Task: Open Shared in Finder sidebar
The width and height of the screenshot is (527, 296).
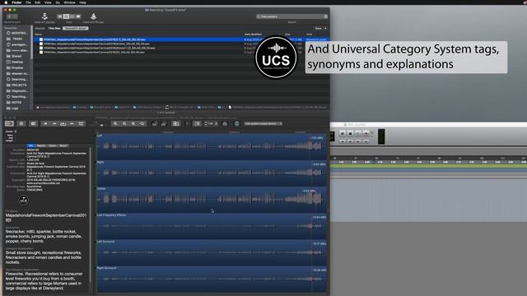Action: [x=16, y=57]
